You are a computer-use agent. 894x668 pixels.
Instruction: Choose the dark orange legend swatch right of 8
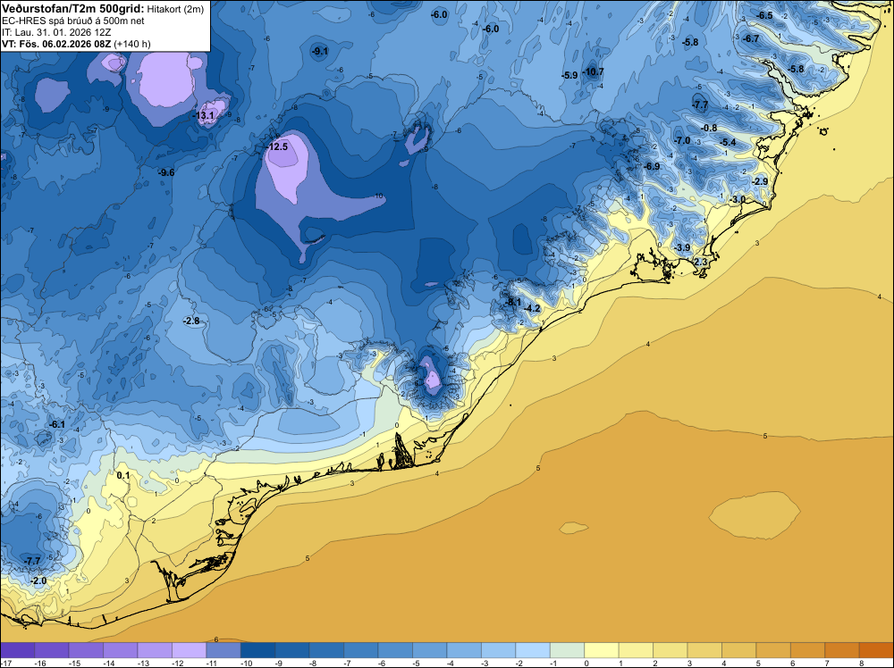pyautogui.click(x=876, y=650)
